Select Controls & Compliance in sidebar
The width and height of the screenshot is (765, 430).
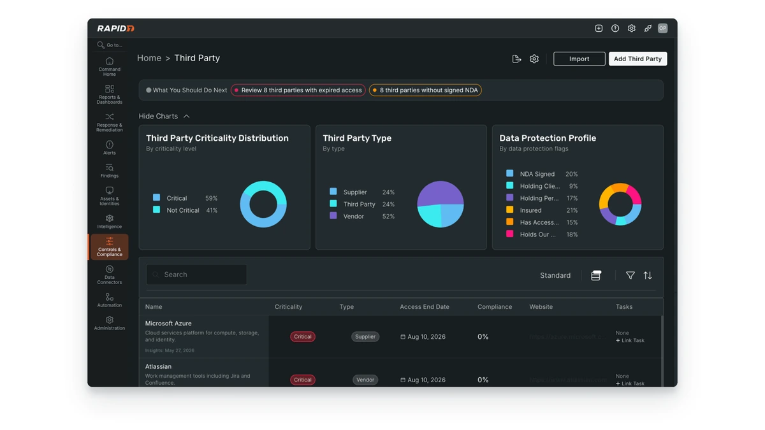(x=109, y=247)
